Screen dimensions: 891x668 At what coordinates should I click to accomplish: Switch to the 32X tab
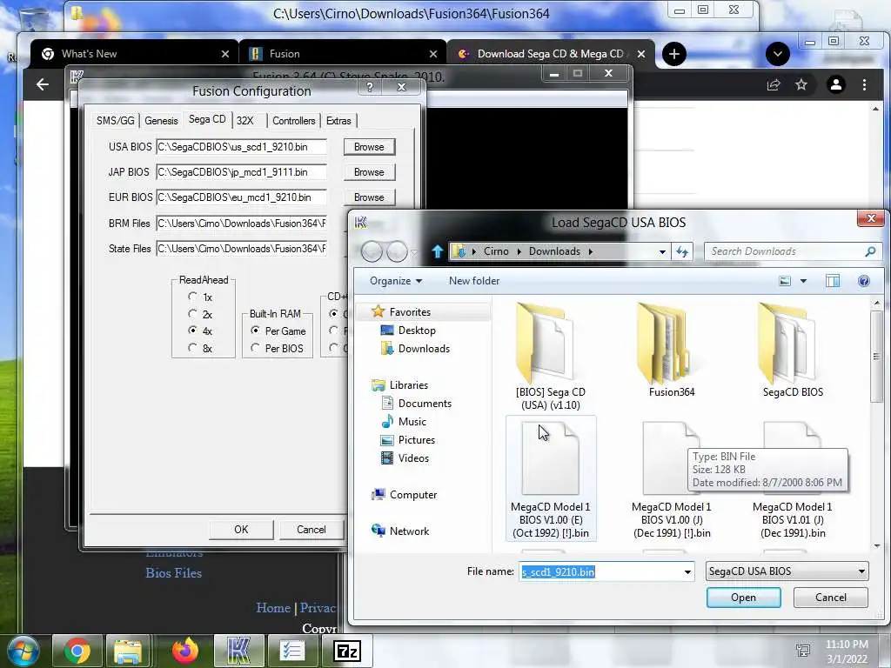(245, 120)
